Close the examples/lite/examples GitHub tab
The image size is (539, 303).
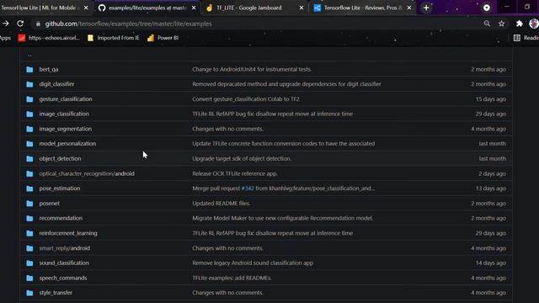click(194, 8)
